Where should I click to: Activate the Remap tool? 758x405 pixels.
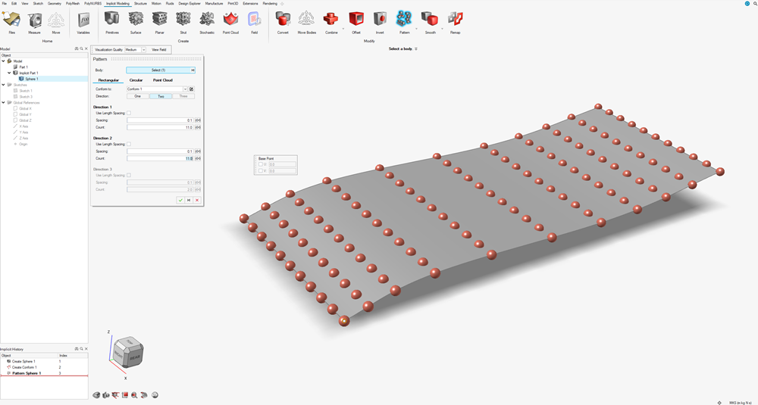click(x=455, y=20)
